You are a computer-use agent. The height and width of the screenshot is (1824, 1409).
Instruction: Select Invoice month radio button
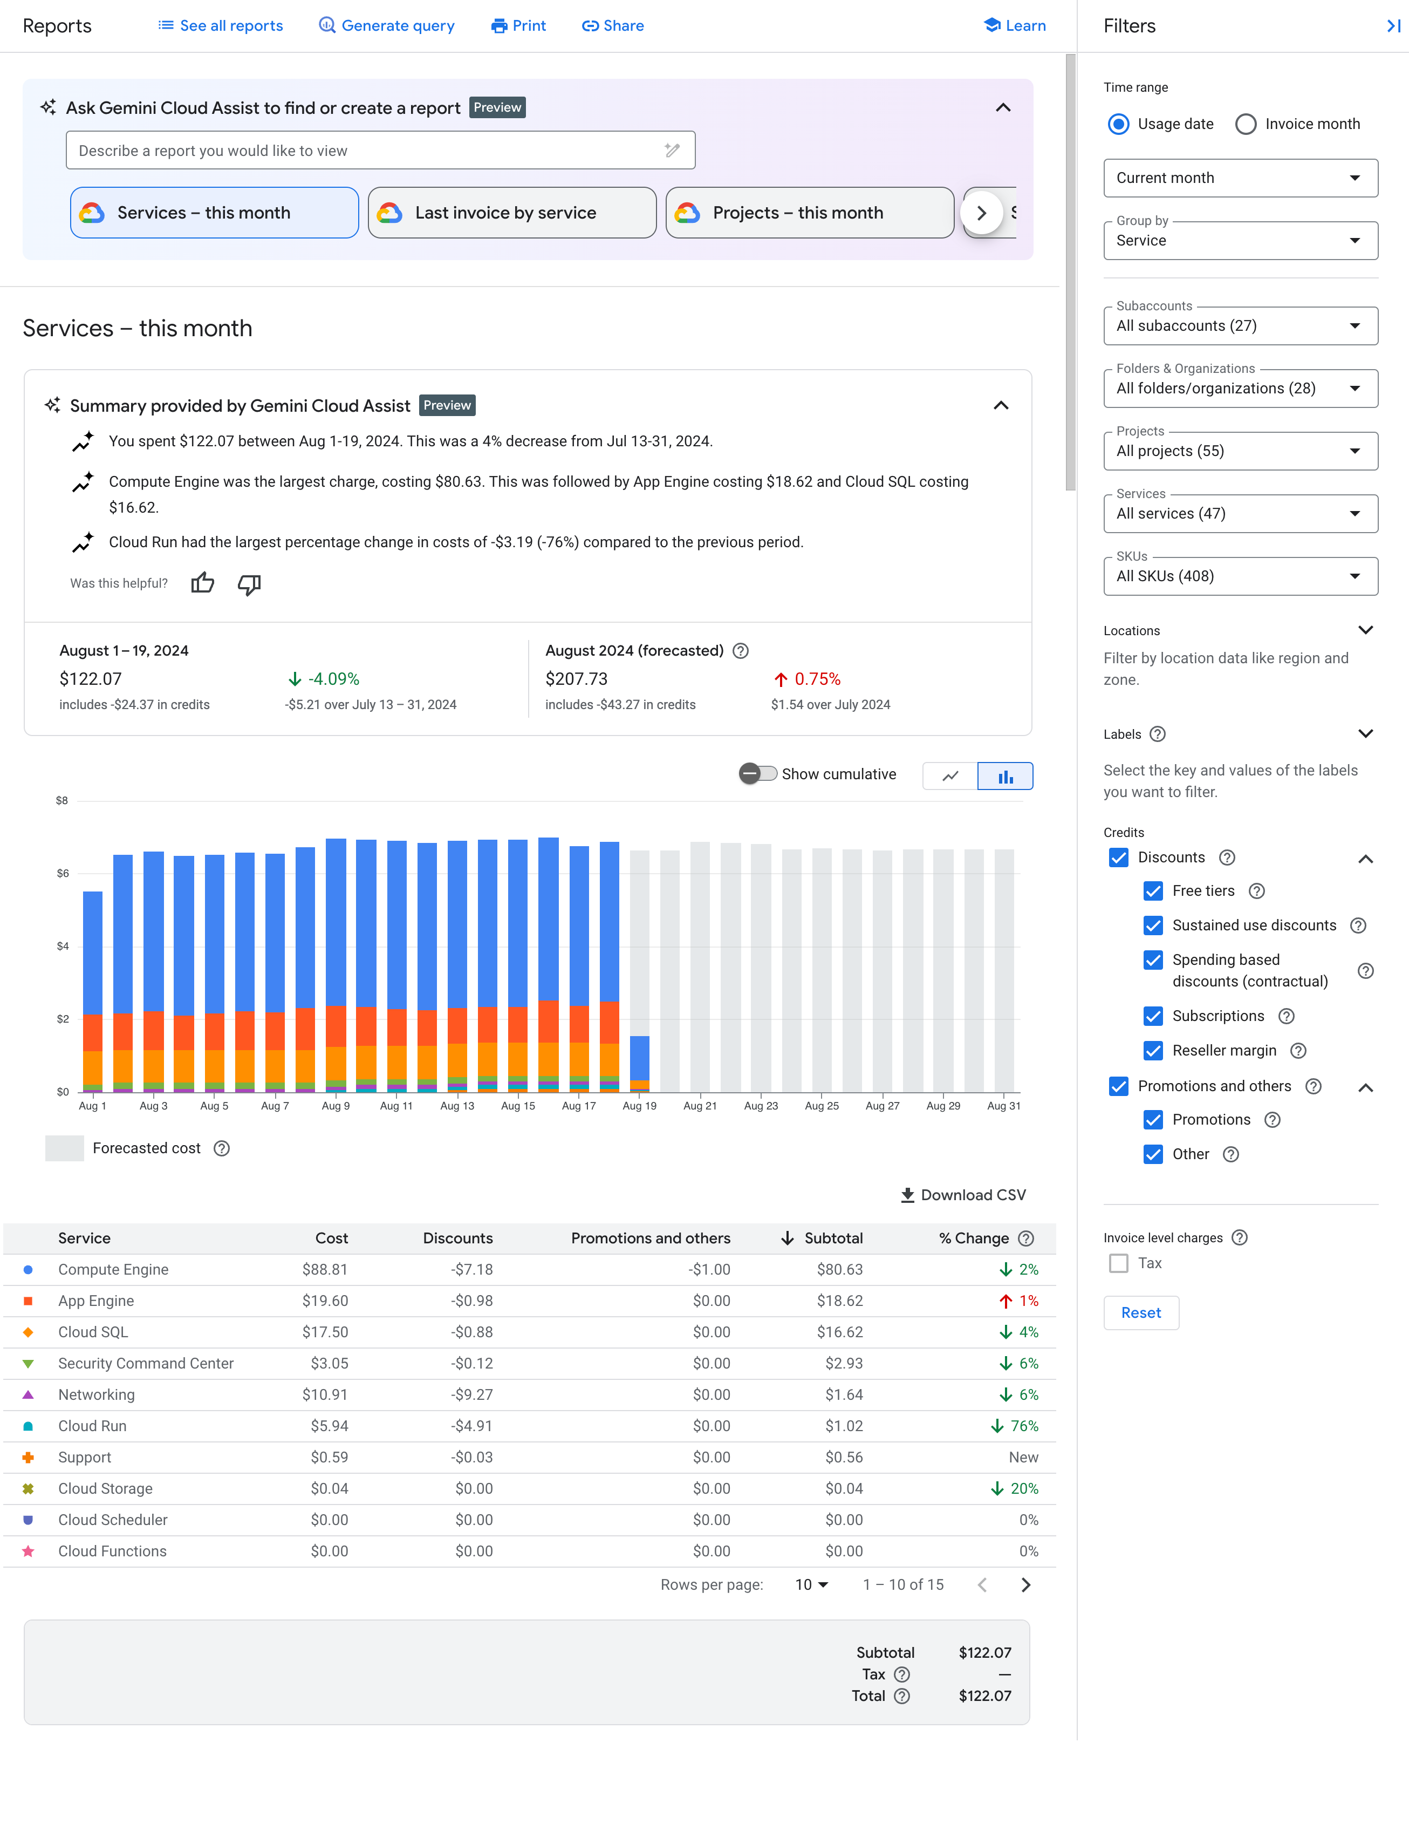click(x=1248, y=123)
